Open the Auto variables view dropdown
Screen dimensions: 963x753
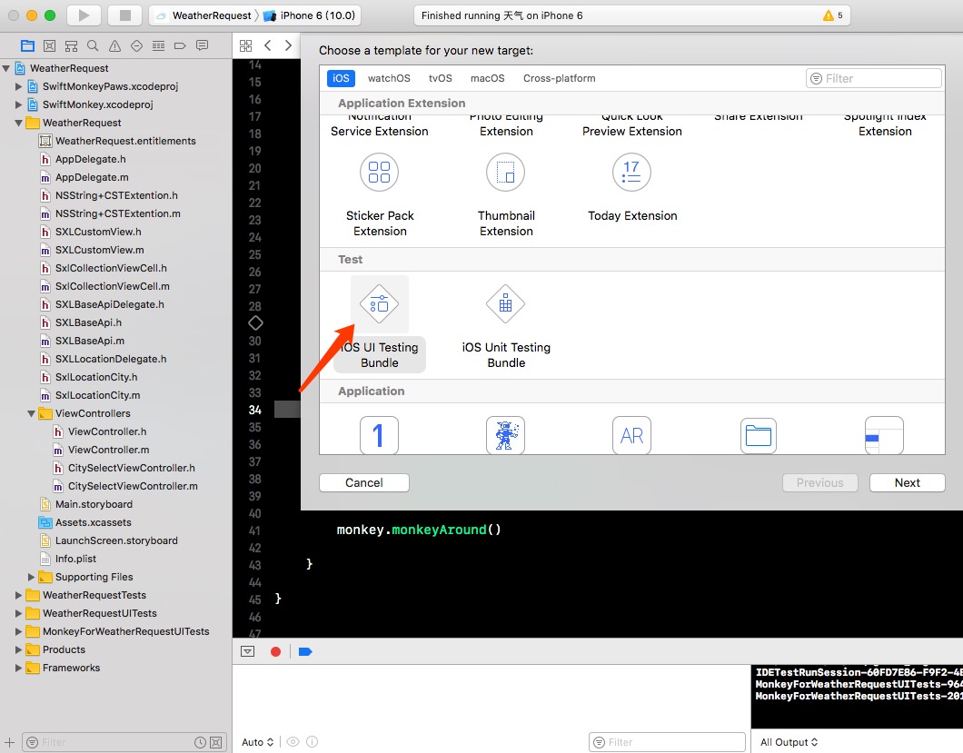[257, 742]
